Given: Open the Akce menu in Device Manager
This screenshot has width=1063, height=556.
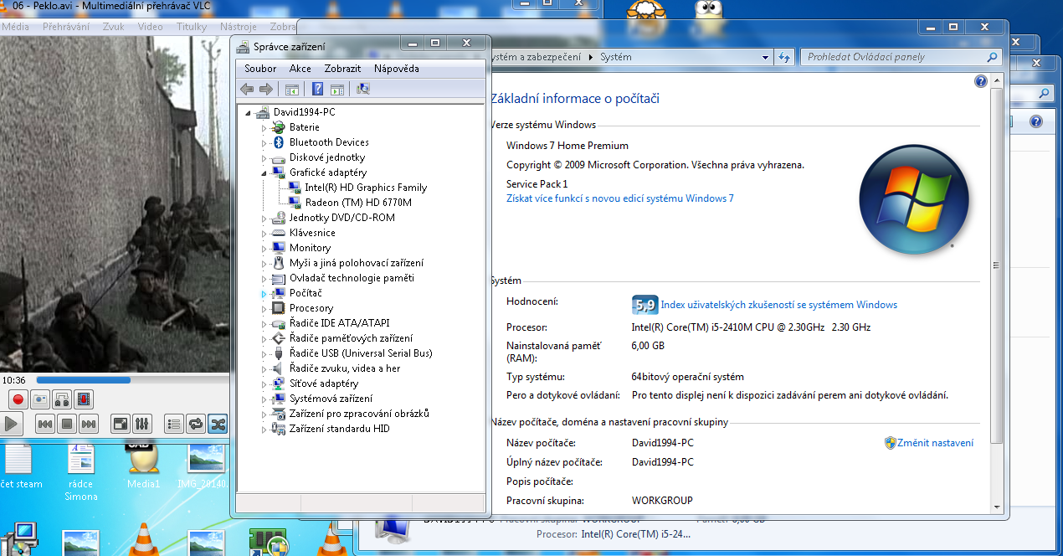Looking at the screenshot, I should pos(300,69).
